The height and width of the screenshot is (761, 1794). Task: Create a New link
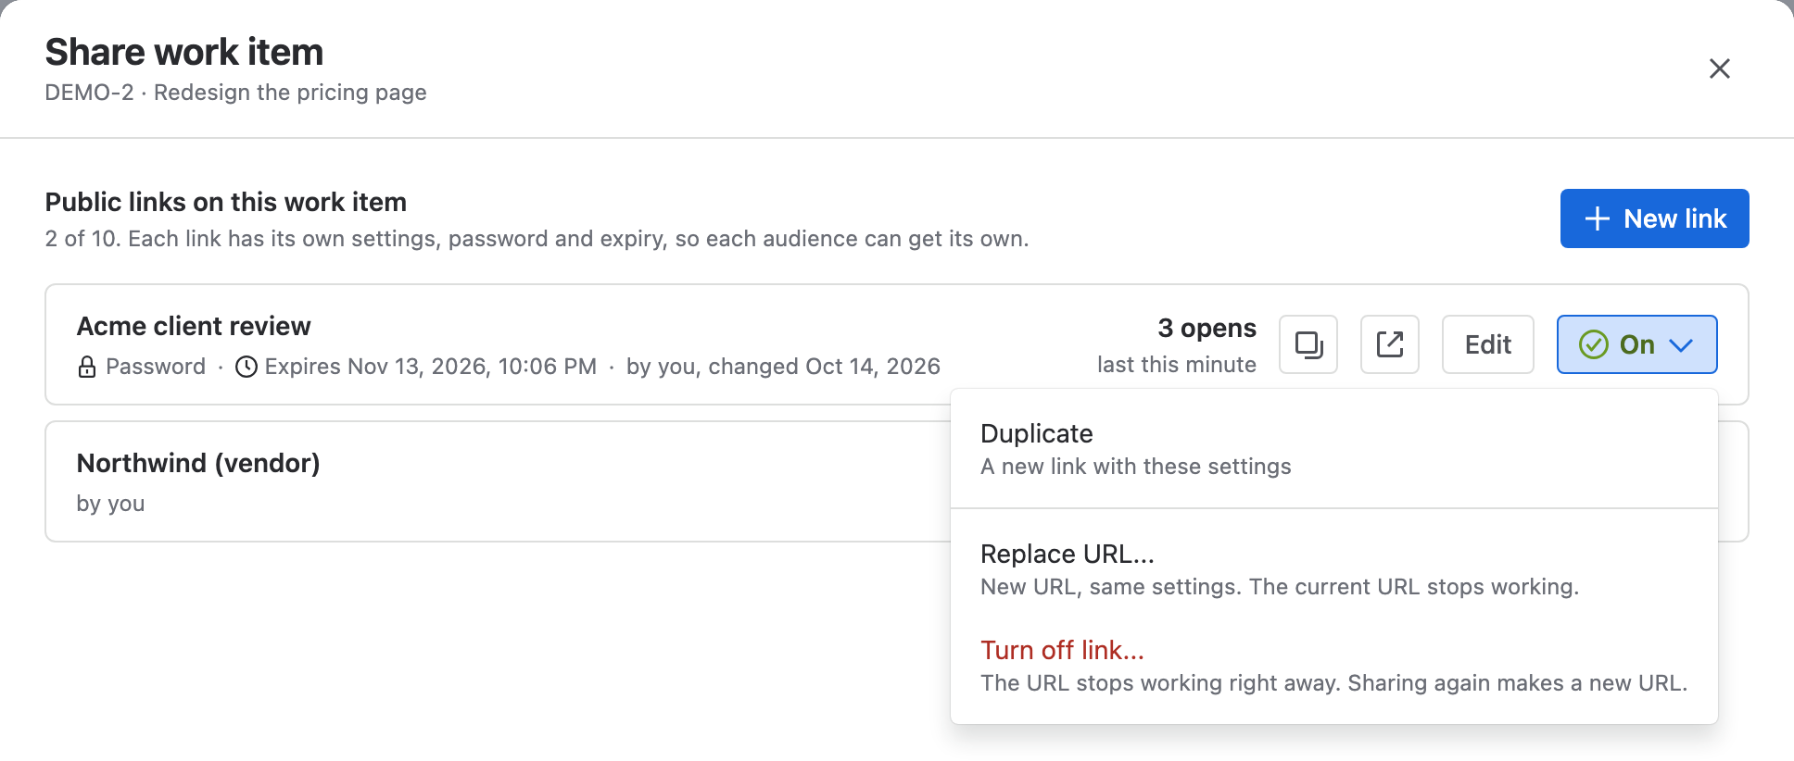[1655, 218]
